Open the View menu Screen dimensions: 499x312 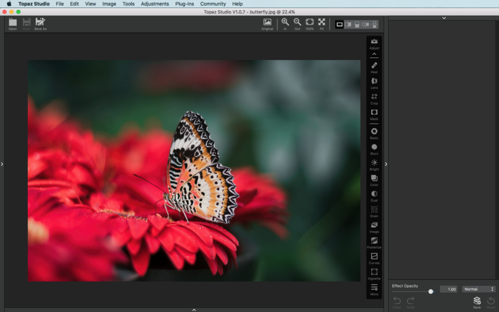click(x=90, y=4)
